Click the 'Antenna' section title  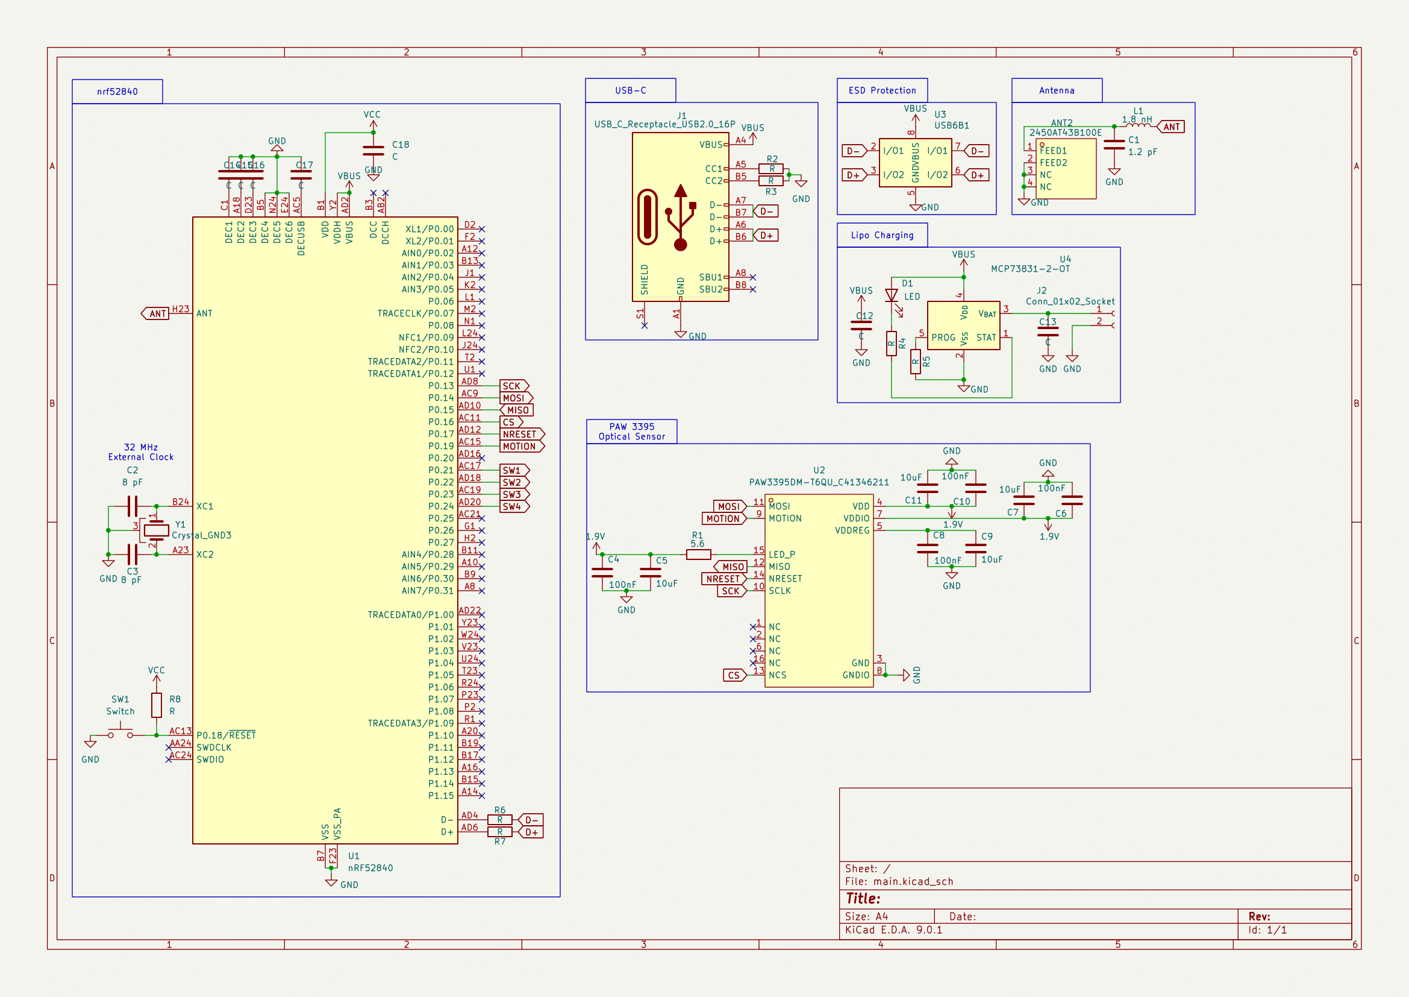tap(1057, 90)
